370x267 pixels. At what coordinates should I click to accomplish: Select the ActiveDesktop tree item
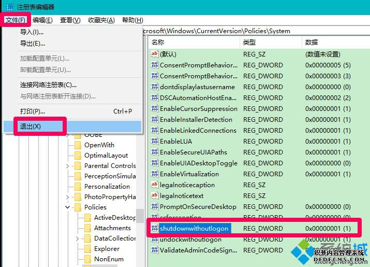click(x=115, y=218)
